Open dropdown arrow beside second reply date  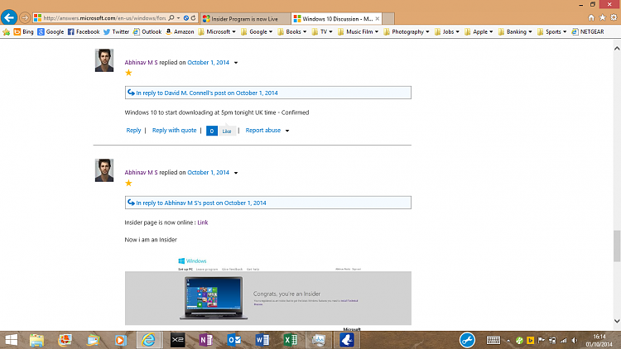click(236, 173)
